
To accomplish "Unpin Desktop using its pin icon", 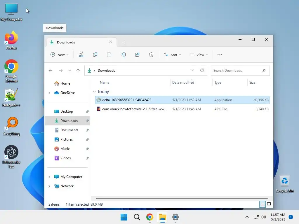I will pos(87,111).
